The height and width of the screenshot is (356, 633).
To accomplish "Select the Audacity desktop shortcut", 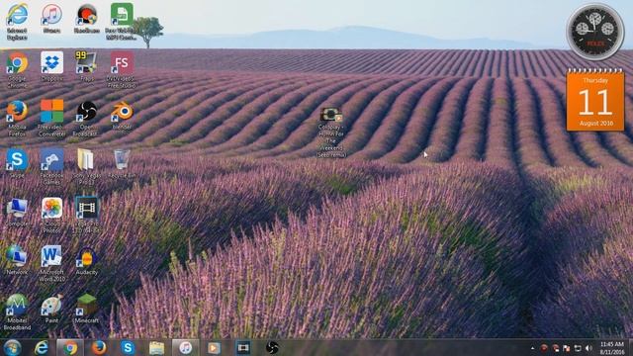I will pyautogui.click(x=86, y=260).
